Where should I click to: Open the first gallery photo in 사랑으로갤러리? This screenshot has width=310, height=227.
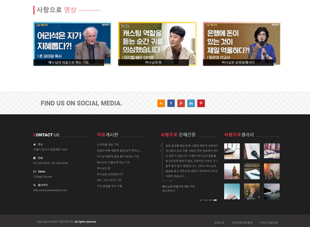[232, 151]
